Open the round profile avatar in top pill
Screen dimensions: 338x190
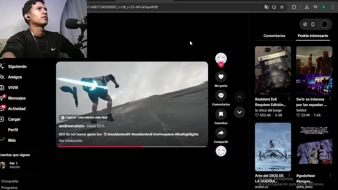pyautogui.click(x=325, y=24)
